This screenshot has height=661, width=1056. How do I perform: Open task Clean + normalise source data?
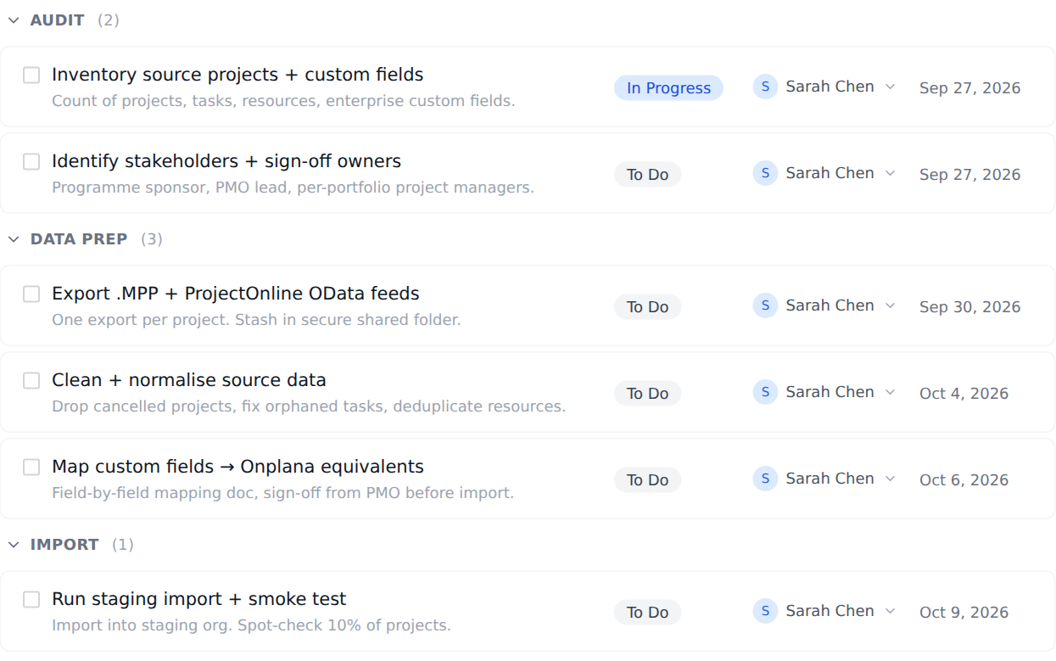click(x=189, y=380)
